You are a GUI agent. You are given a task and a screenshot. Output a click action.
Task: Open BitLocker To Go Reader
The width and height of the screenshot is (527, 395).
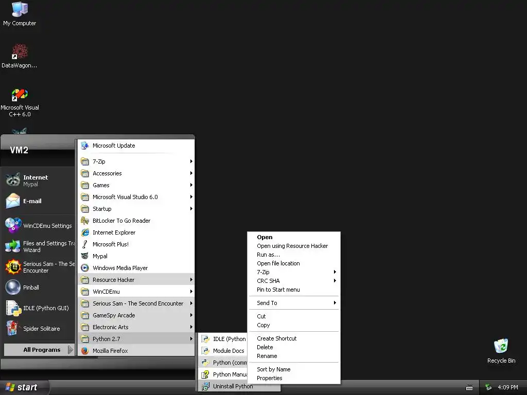coord(136,221)
